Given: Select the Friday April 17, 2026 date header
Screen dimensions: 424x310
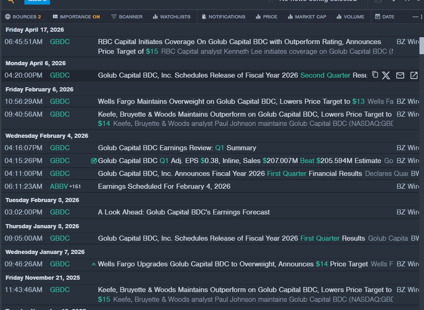Looking at the screenshot, I should pos(34,30).
